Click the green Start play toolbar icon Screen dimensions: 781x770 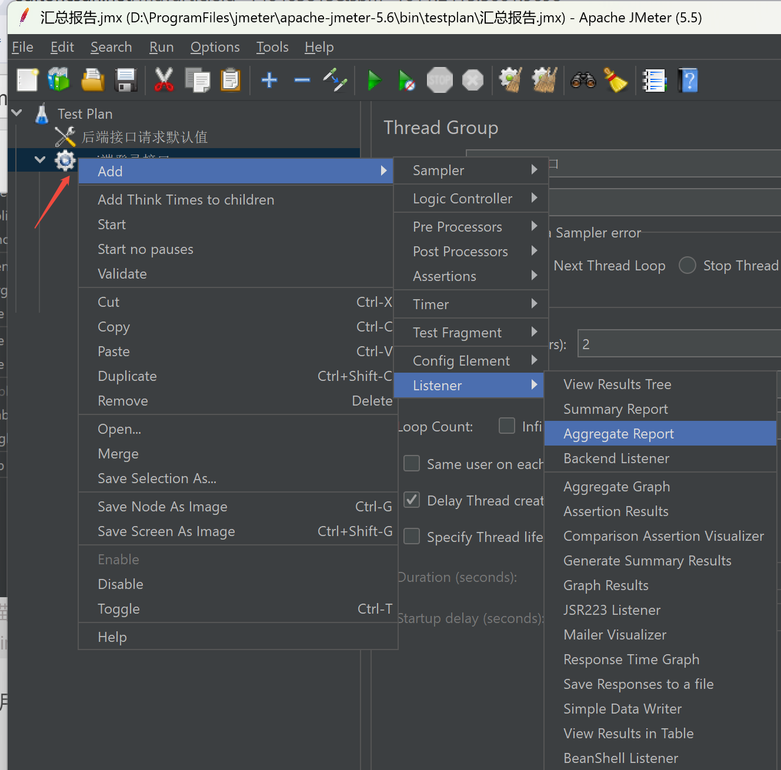point(374,80)
